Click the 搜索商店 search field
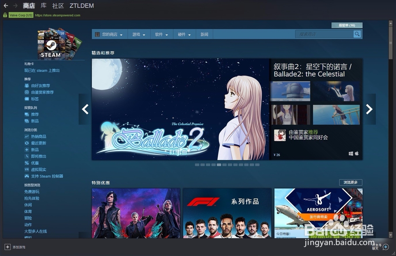The height and width of the screenshot is (256, 396). pyautogui.click(x=324, y=34)
